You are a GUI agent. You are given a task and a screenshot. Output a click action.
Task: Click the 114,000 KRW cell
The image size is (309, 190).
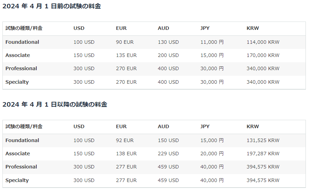pyautogui.click(x=263, y=42)
